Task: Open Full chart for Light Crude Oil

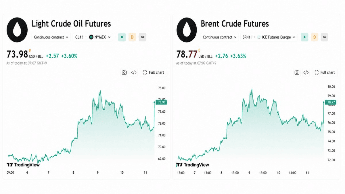Action: click(x=154, y=72)
